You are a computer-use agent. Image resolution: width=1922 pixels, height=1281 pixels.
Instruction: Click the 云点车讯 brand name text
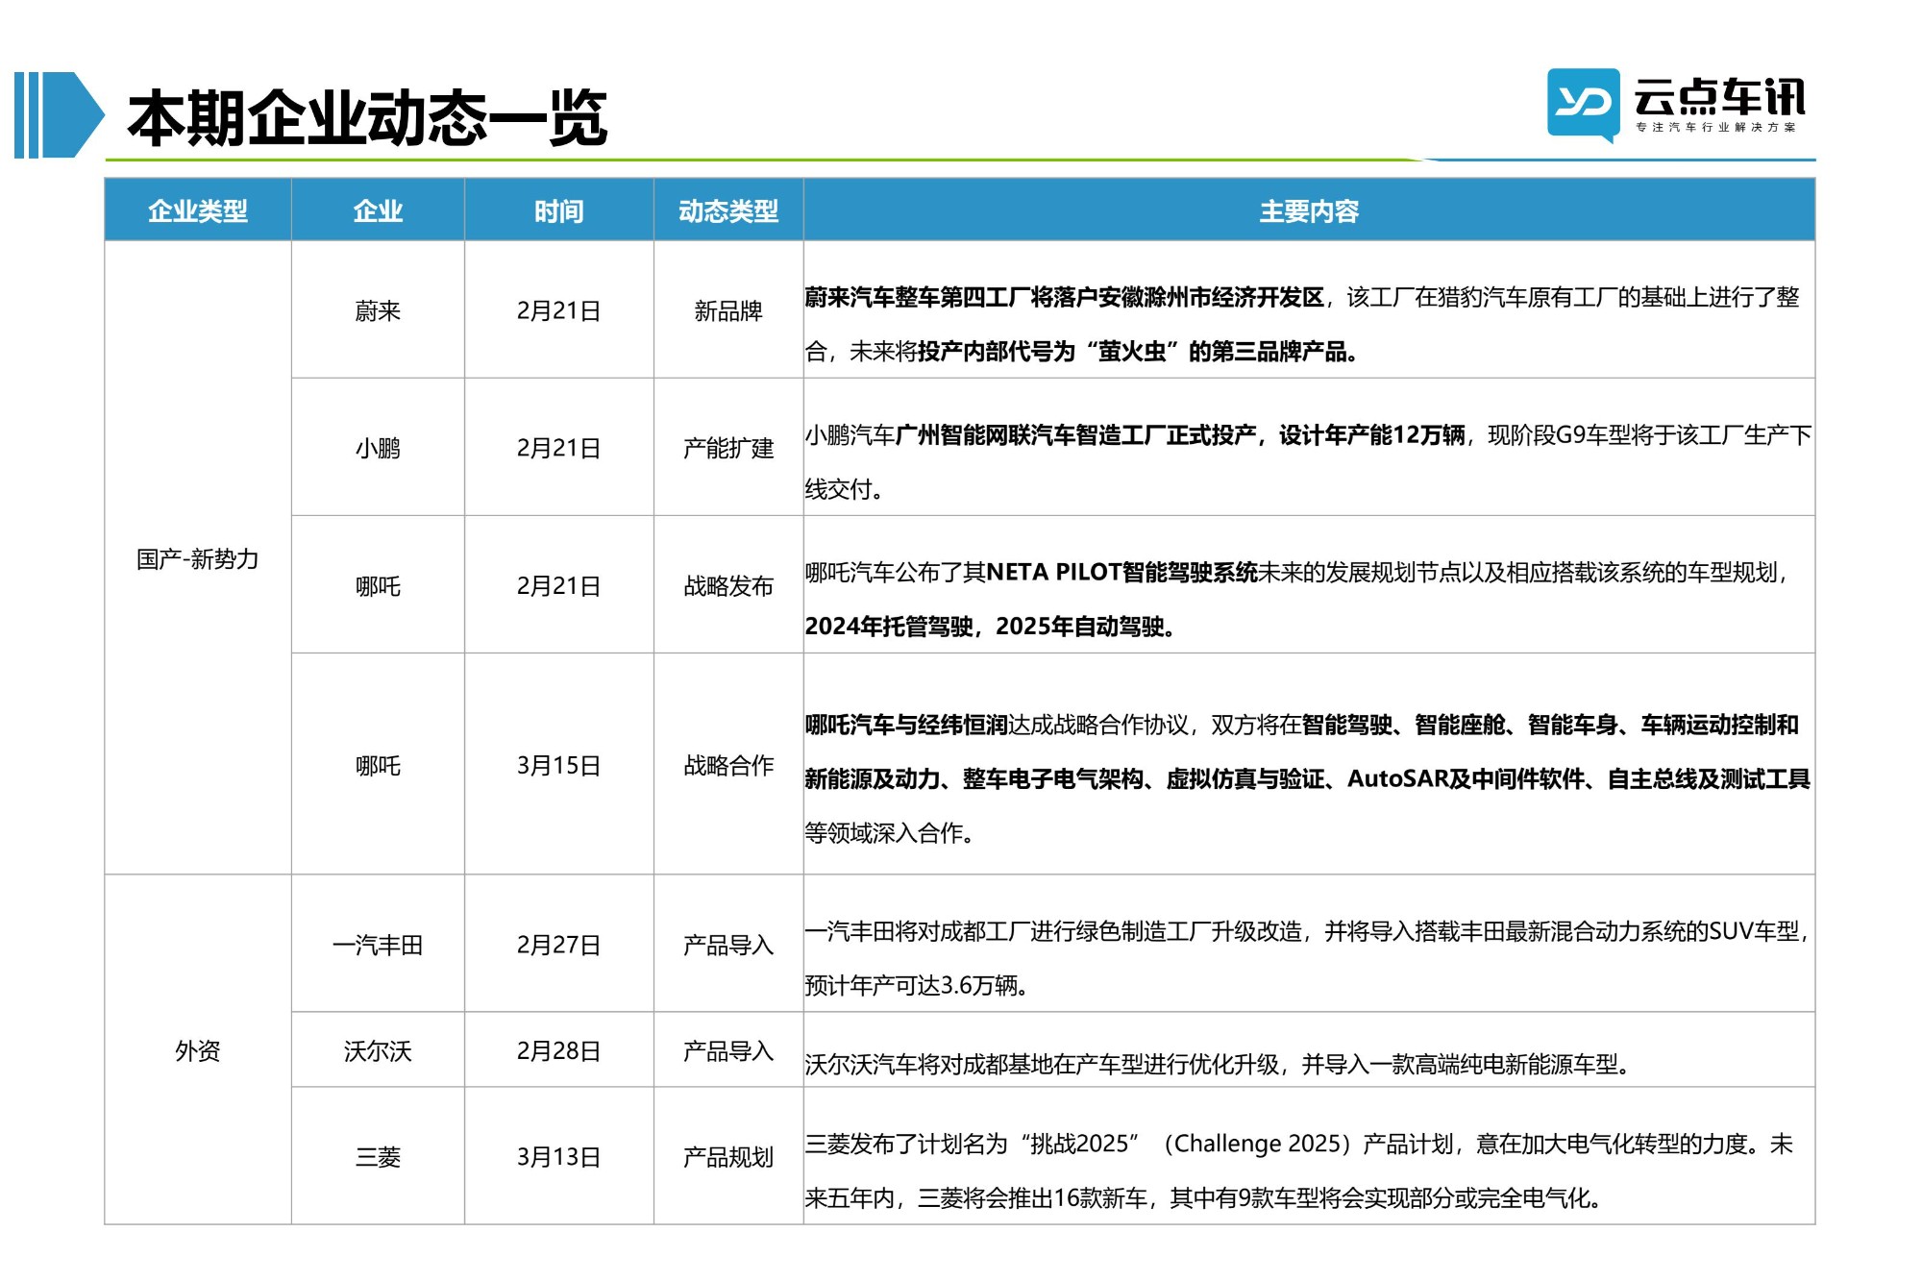point(1719,97)
